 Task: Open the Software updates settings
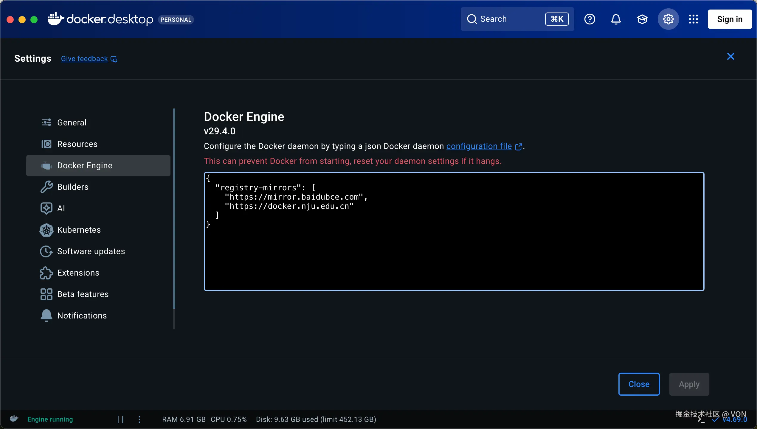[x=91, y=251]
